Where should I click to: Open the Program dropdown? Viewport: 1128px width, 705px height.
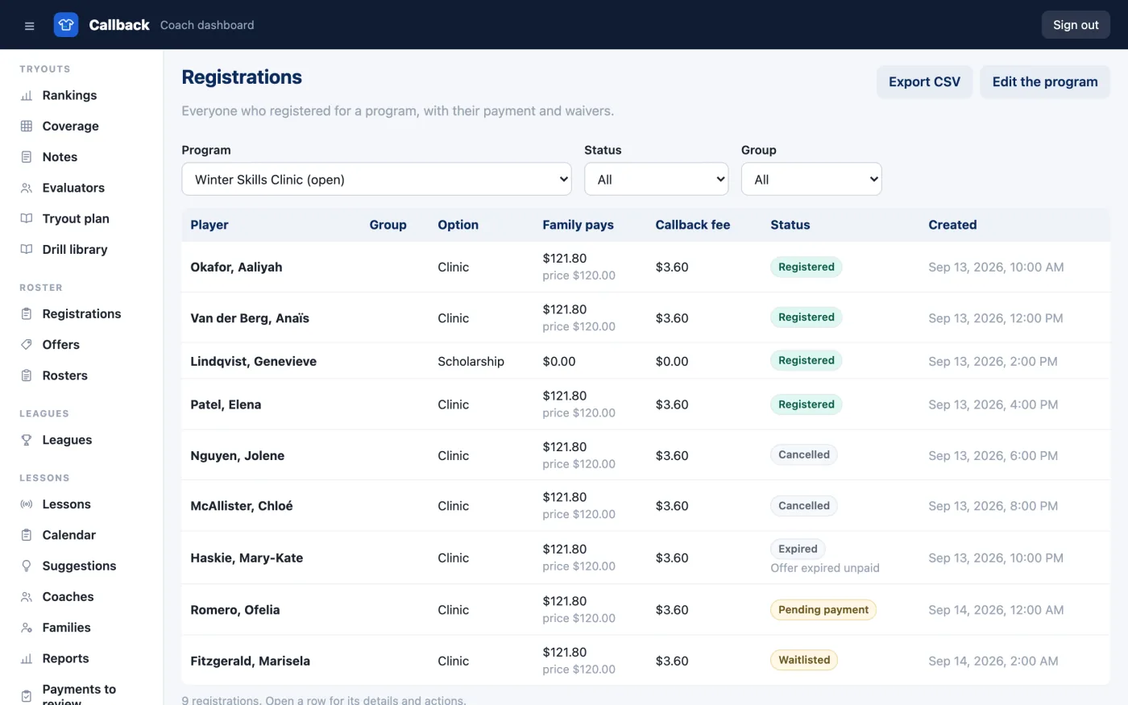(376, 179)
